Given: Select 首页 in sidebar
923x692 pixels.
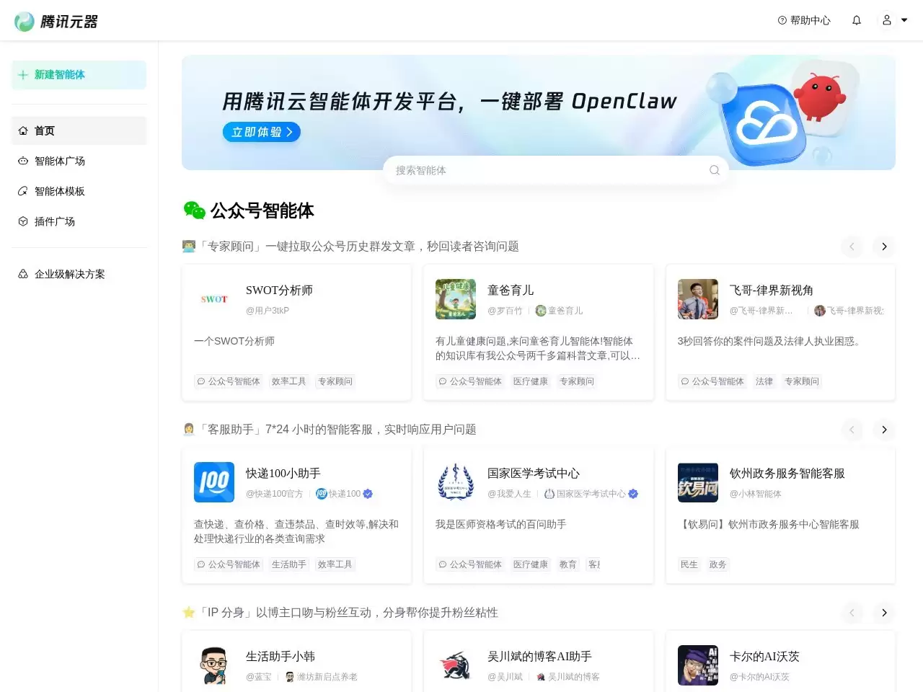Looking at the screenshot, I should coord(79,130).
